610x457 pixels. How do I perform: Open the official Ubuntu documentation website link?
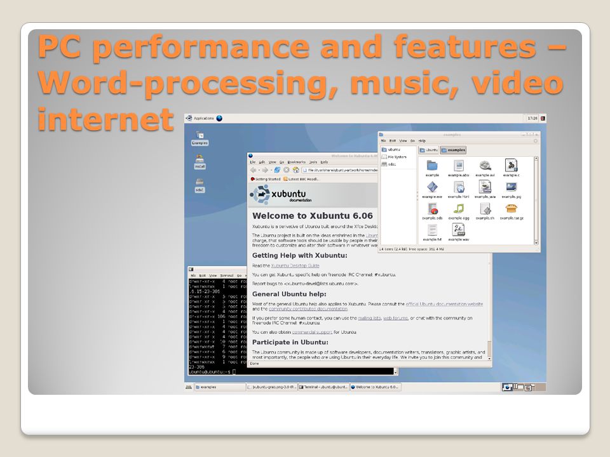coord(444,304)
